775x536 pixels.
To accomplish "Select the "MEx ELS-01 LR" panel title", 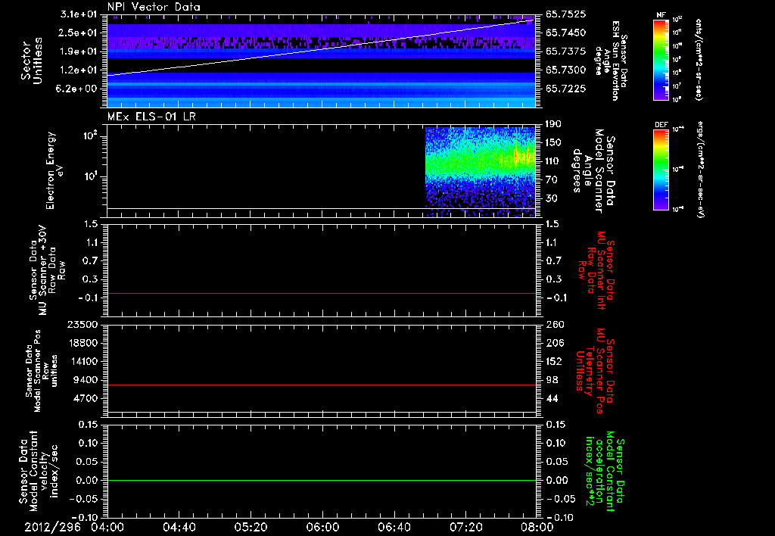I will (151, 117).
